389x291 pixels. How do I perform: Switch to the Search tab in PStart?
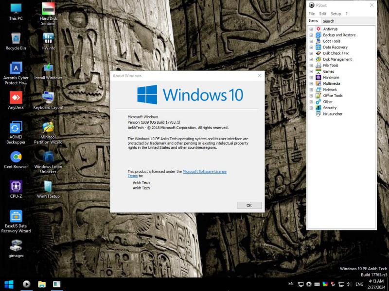pyautogui.click(x=329, y=21)
